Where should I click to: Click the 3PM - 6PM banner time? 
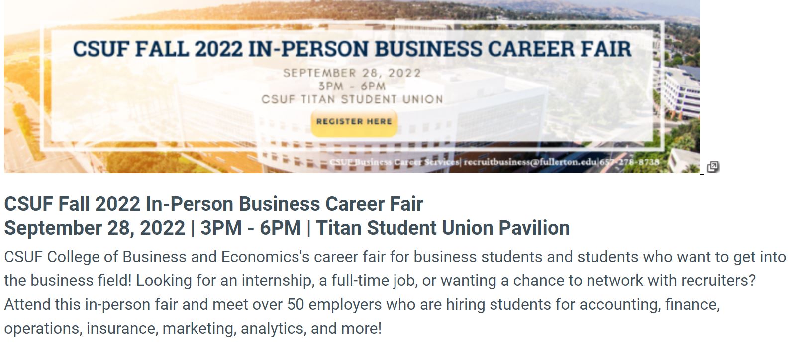[x=352, y=86]
